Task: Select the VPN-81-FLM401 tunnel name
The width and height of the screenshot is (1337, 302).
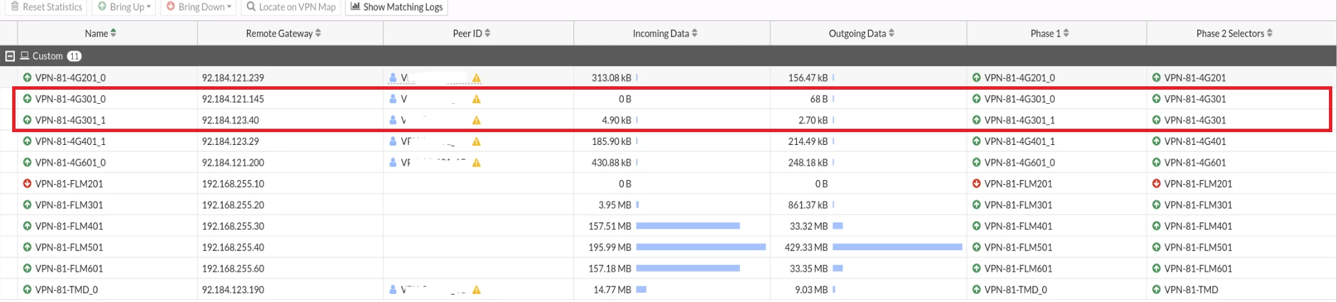Action: (x=69, y=227)
